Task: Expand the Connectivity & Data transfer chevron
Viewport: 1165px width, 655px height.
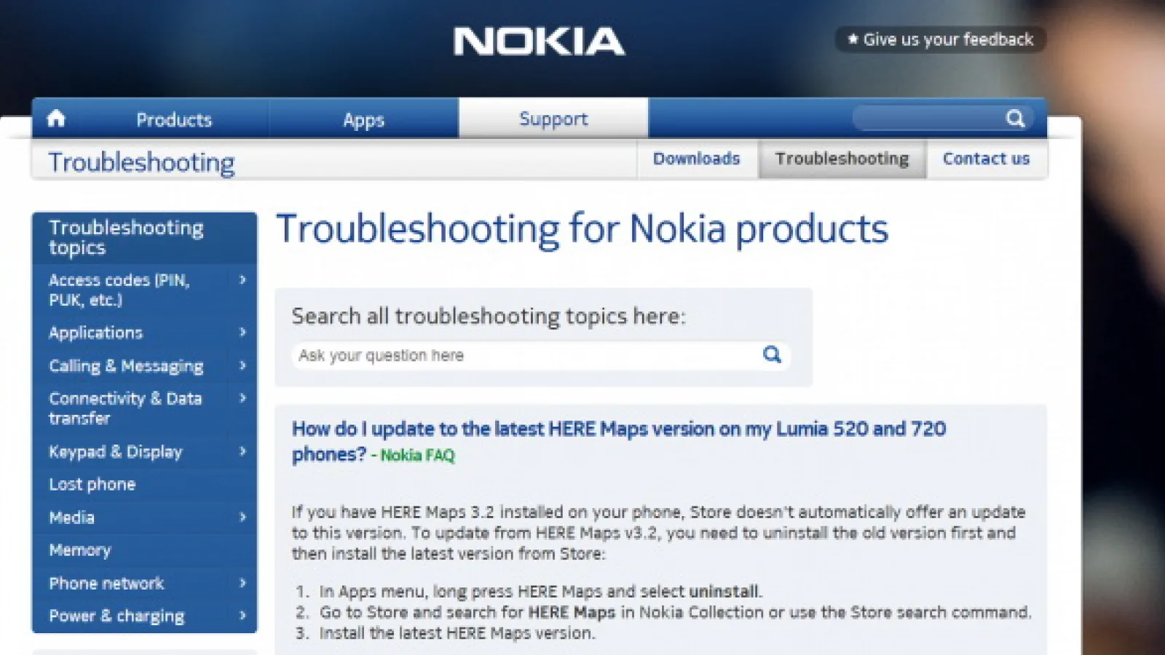Action: (242, 398)
